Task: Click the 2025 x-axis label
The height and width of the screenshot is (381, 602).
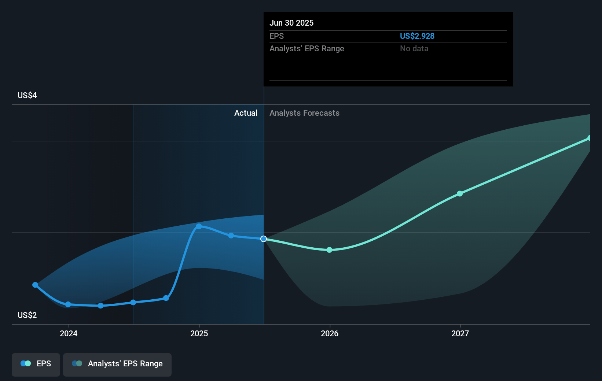Action: pos(199,333)
